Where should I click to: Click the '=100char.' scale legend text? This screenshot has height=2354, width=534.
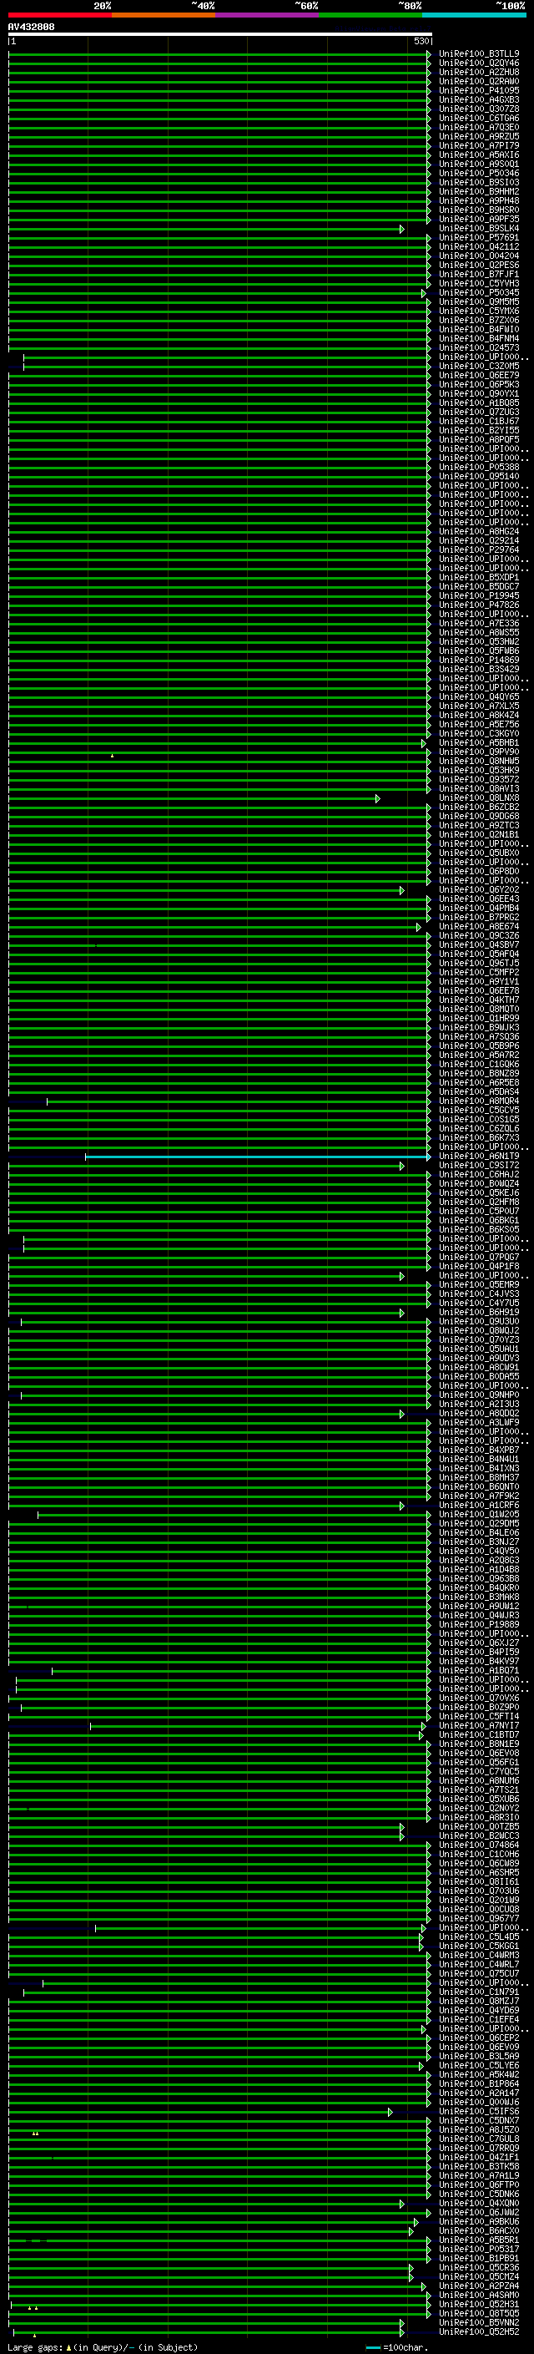coord(406,2347)
